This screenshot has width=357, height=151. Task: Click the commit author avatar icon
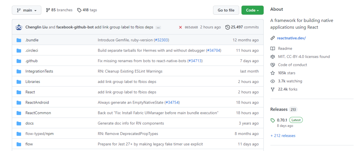(19, 27)
